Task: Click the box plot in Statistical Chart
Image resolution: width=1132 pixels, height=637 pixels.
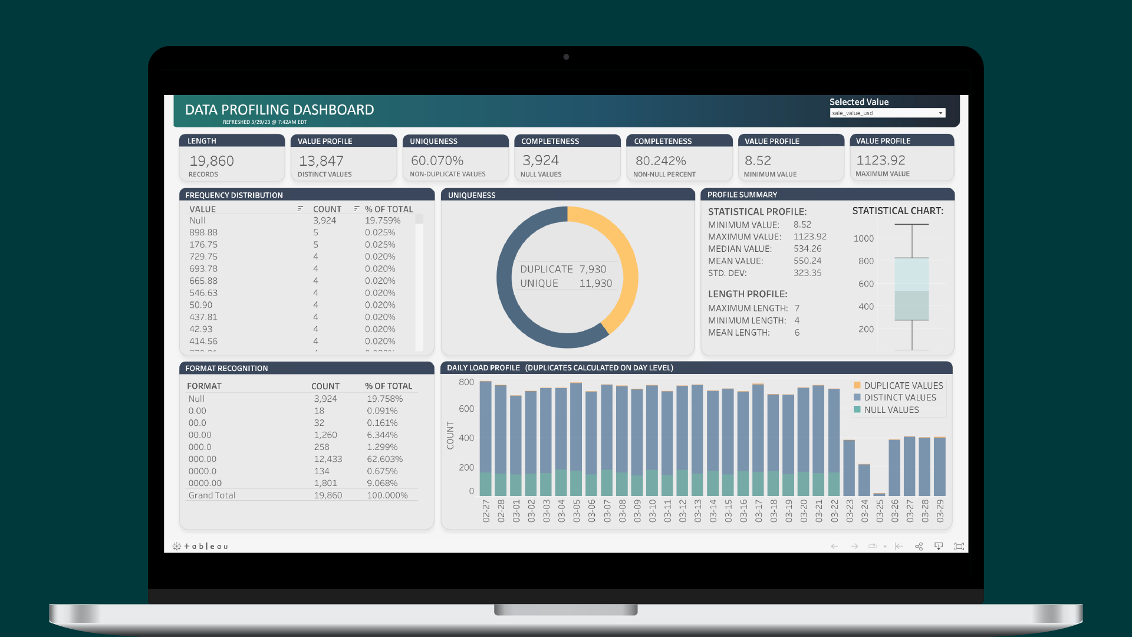Action: tap(911, 288)
